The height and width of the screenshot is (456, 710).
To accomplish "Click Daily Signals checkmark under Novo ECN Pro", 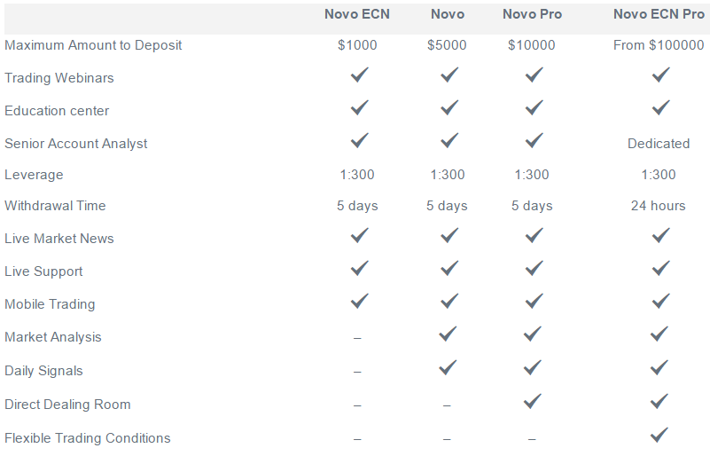I will coord(659,367).
